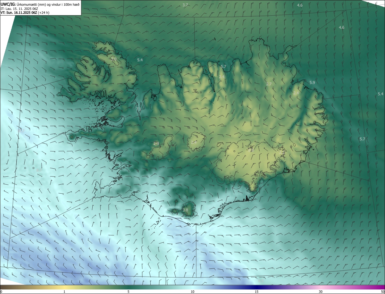This screenshot has height=294, width=385.
Task: Click the 50 tick at the scale end
Action: [x=383, y=292]
